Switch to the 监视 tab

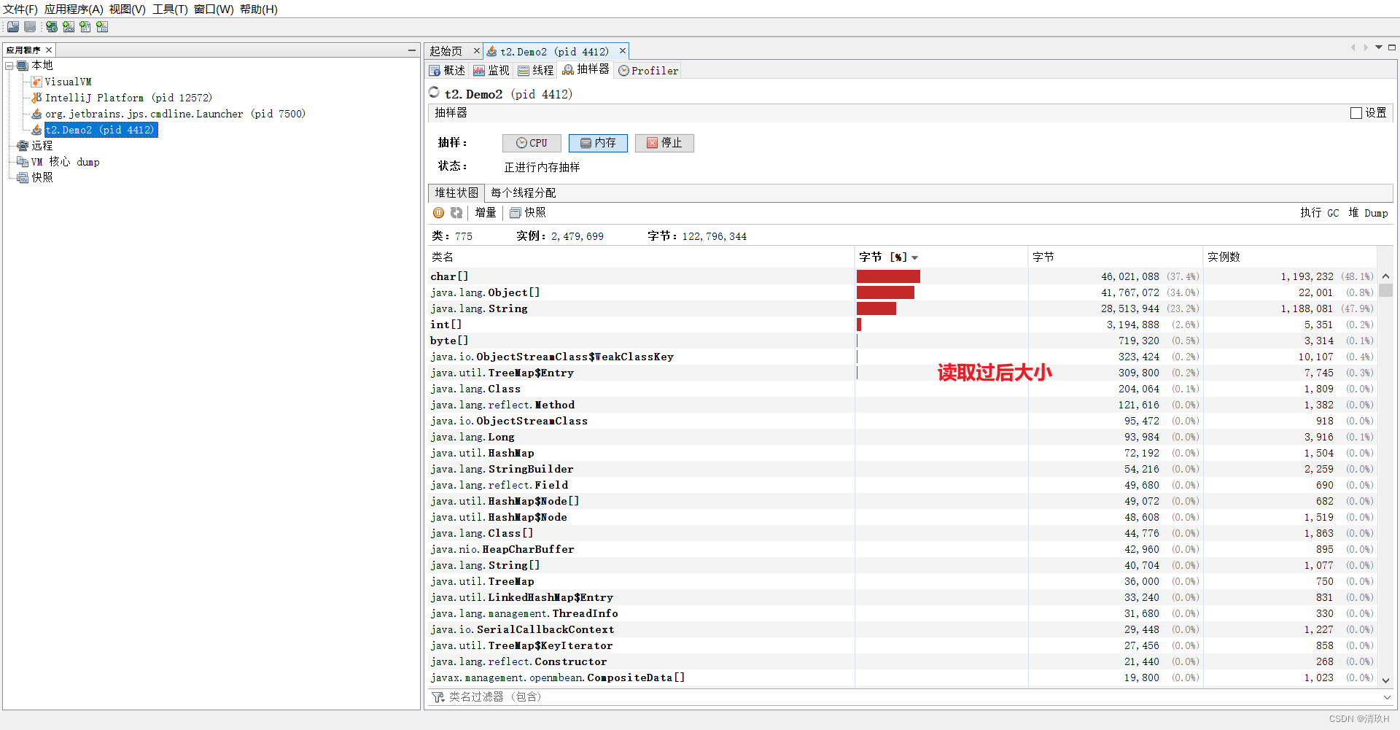tap(491, 71)
